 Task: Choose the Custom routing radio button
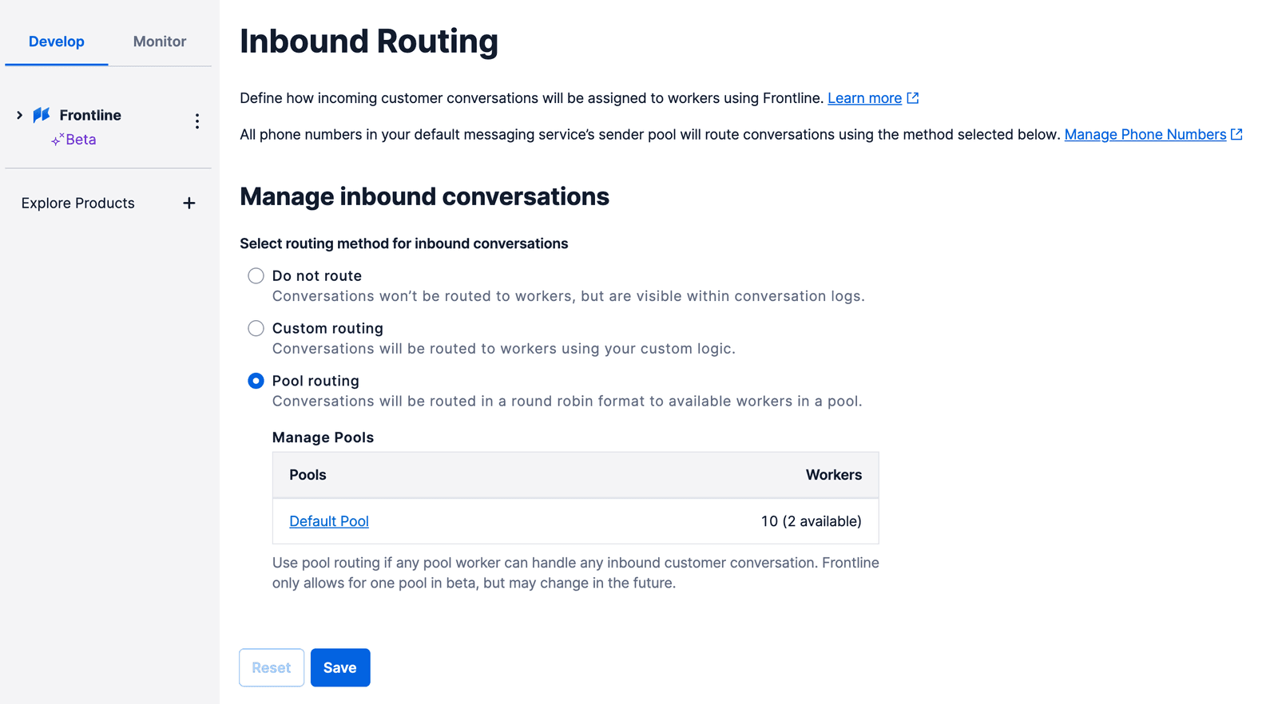tap(256, 329)
